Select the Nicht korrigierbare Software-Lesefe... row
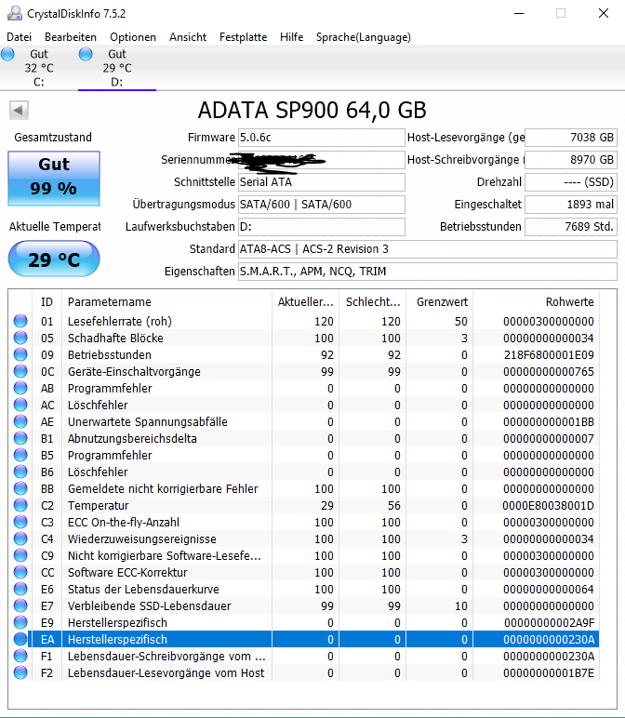625x718 pixels. tap(304, 555)
